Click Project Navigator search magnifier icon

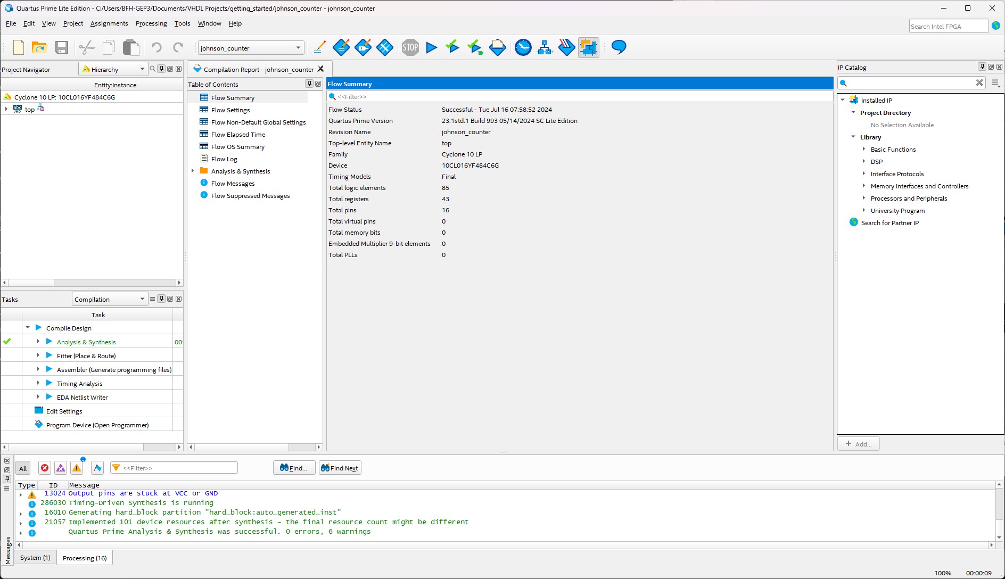tap(153, 69)
